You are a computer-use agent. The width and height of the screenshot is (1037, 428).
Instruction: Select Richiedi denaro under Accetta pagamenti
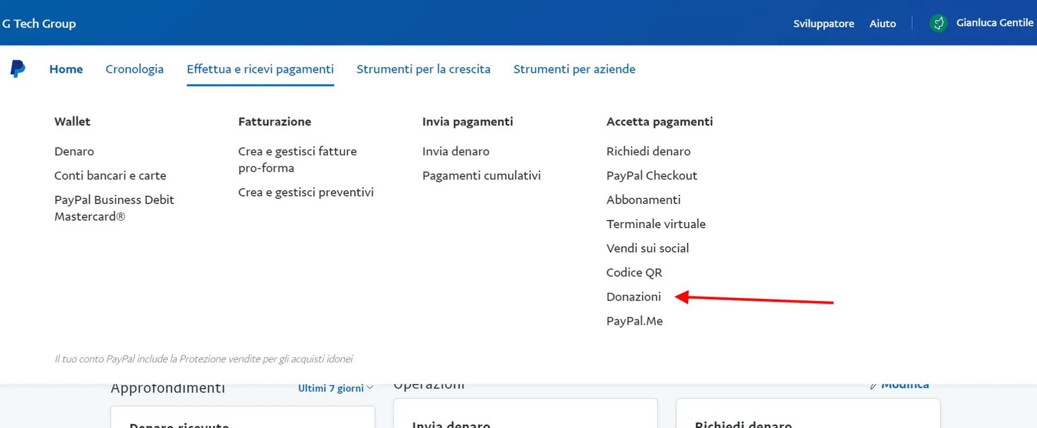pos(648,151)
